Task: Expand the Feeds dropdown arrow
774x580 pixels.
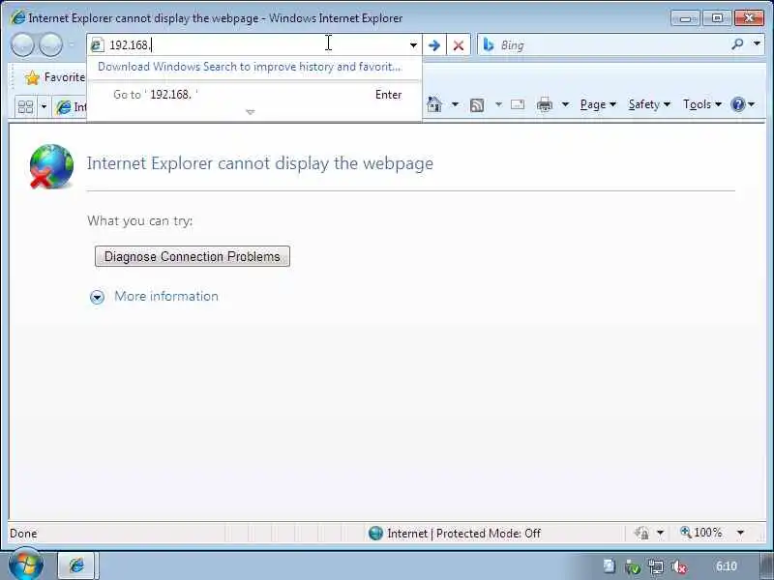Action: pyautogui.click(x=498, y=104)
